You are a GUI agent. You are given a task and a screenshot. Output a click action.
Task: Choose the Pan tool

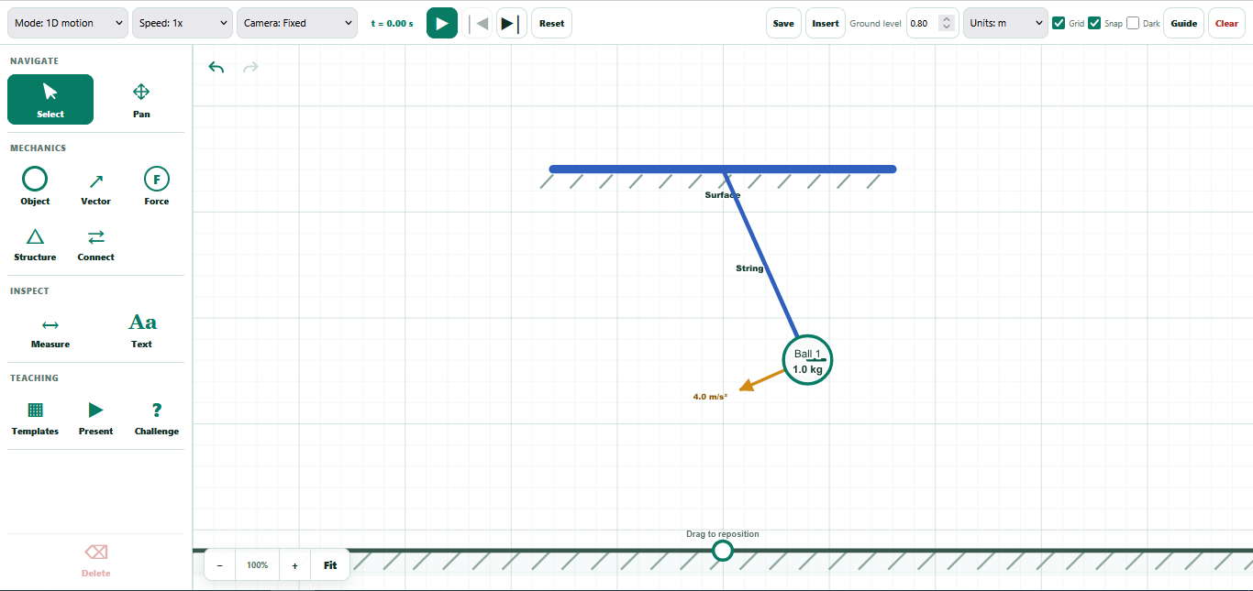point(141,99)
